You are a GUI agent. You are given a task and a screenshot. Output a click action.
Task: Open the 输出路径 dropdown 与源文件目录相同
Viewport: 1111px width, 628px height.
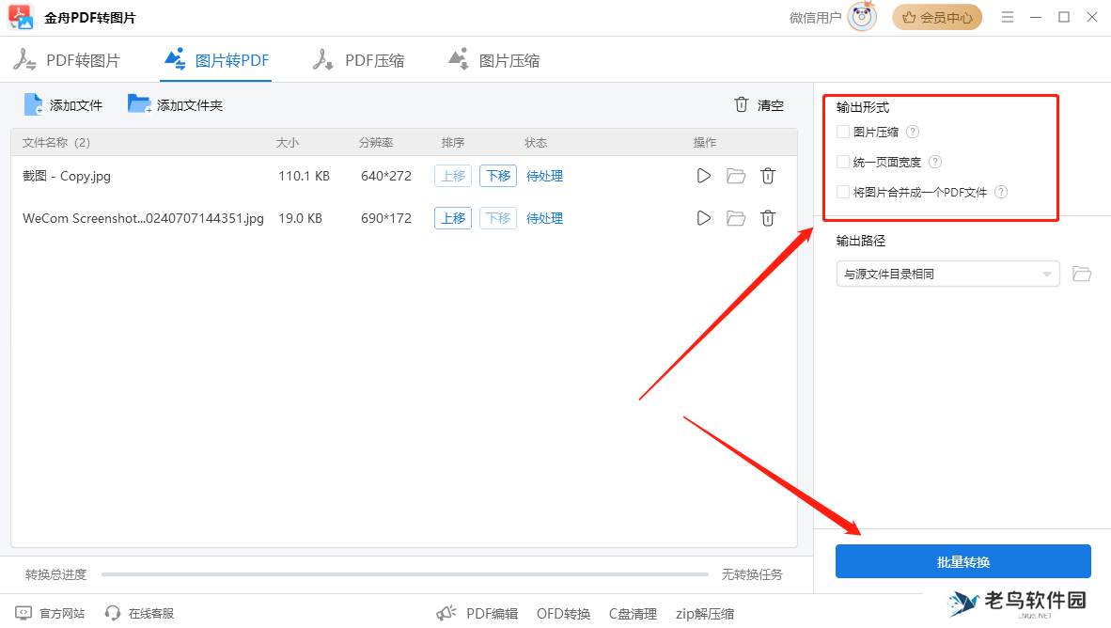point(947,274)
